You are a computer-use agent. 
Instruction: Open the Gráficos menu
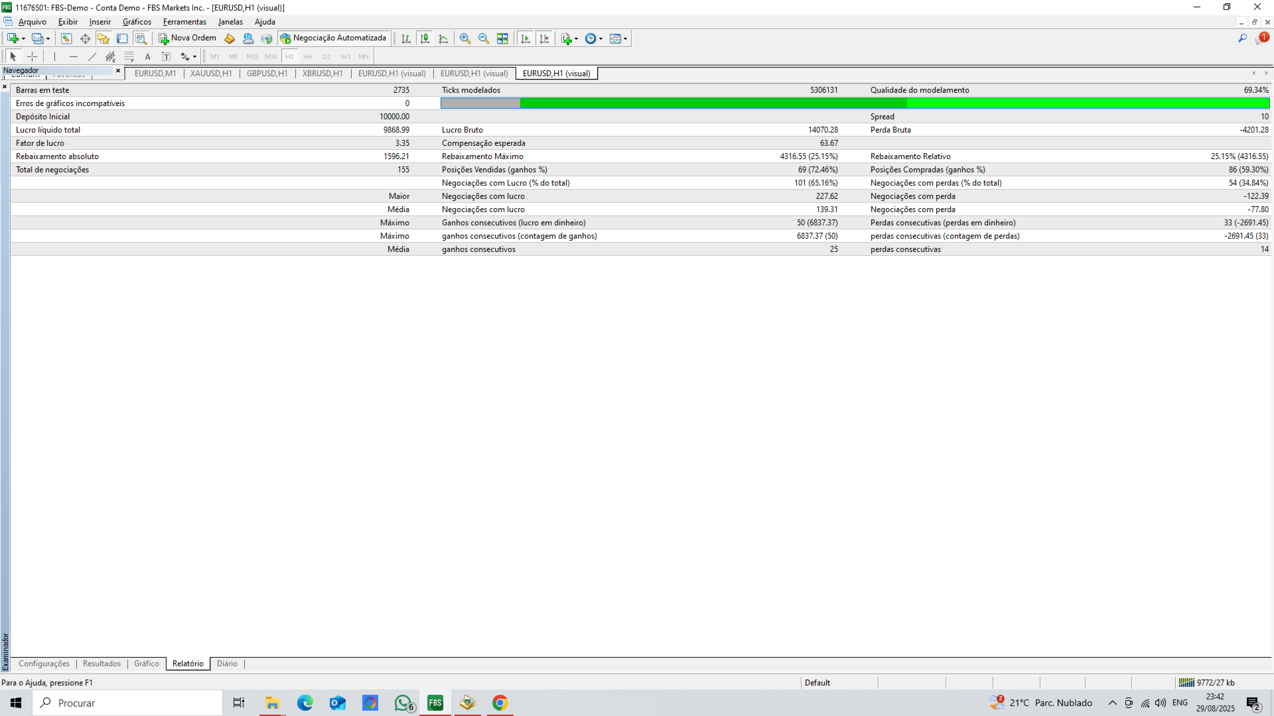[x=137, y=22]
